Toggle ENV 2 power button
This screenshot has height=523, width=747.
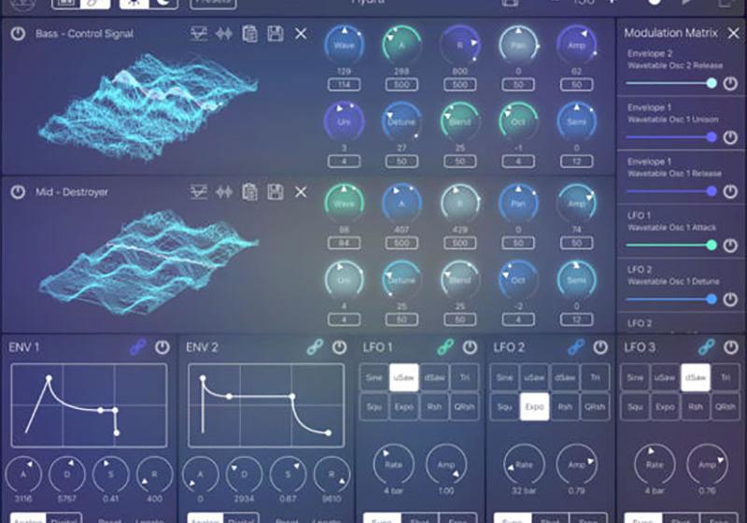(x=339, y=347)
